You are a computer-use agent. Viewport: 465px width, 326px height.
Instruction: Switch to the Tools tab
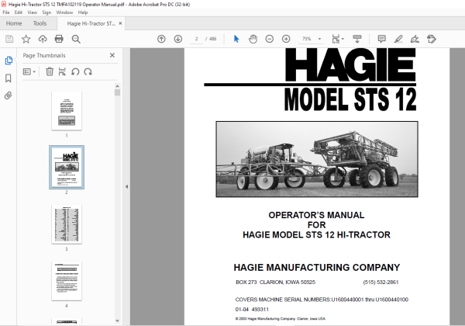point(40,23)
